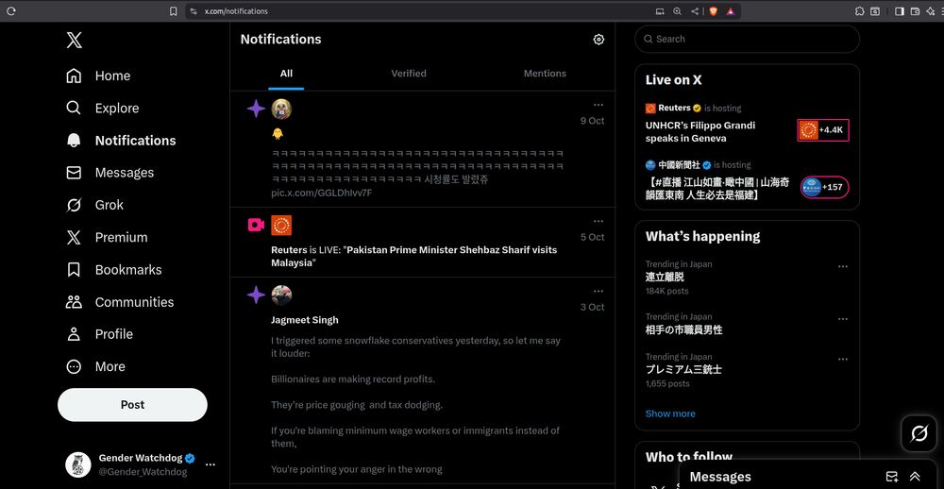This screenshot has width=944, height=489.
Task: Join 中國新聞社 live with +157 listeners
Action: [825, 187]
